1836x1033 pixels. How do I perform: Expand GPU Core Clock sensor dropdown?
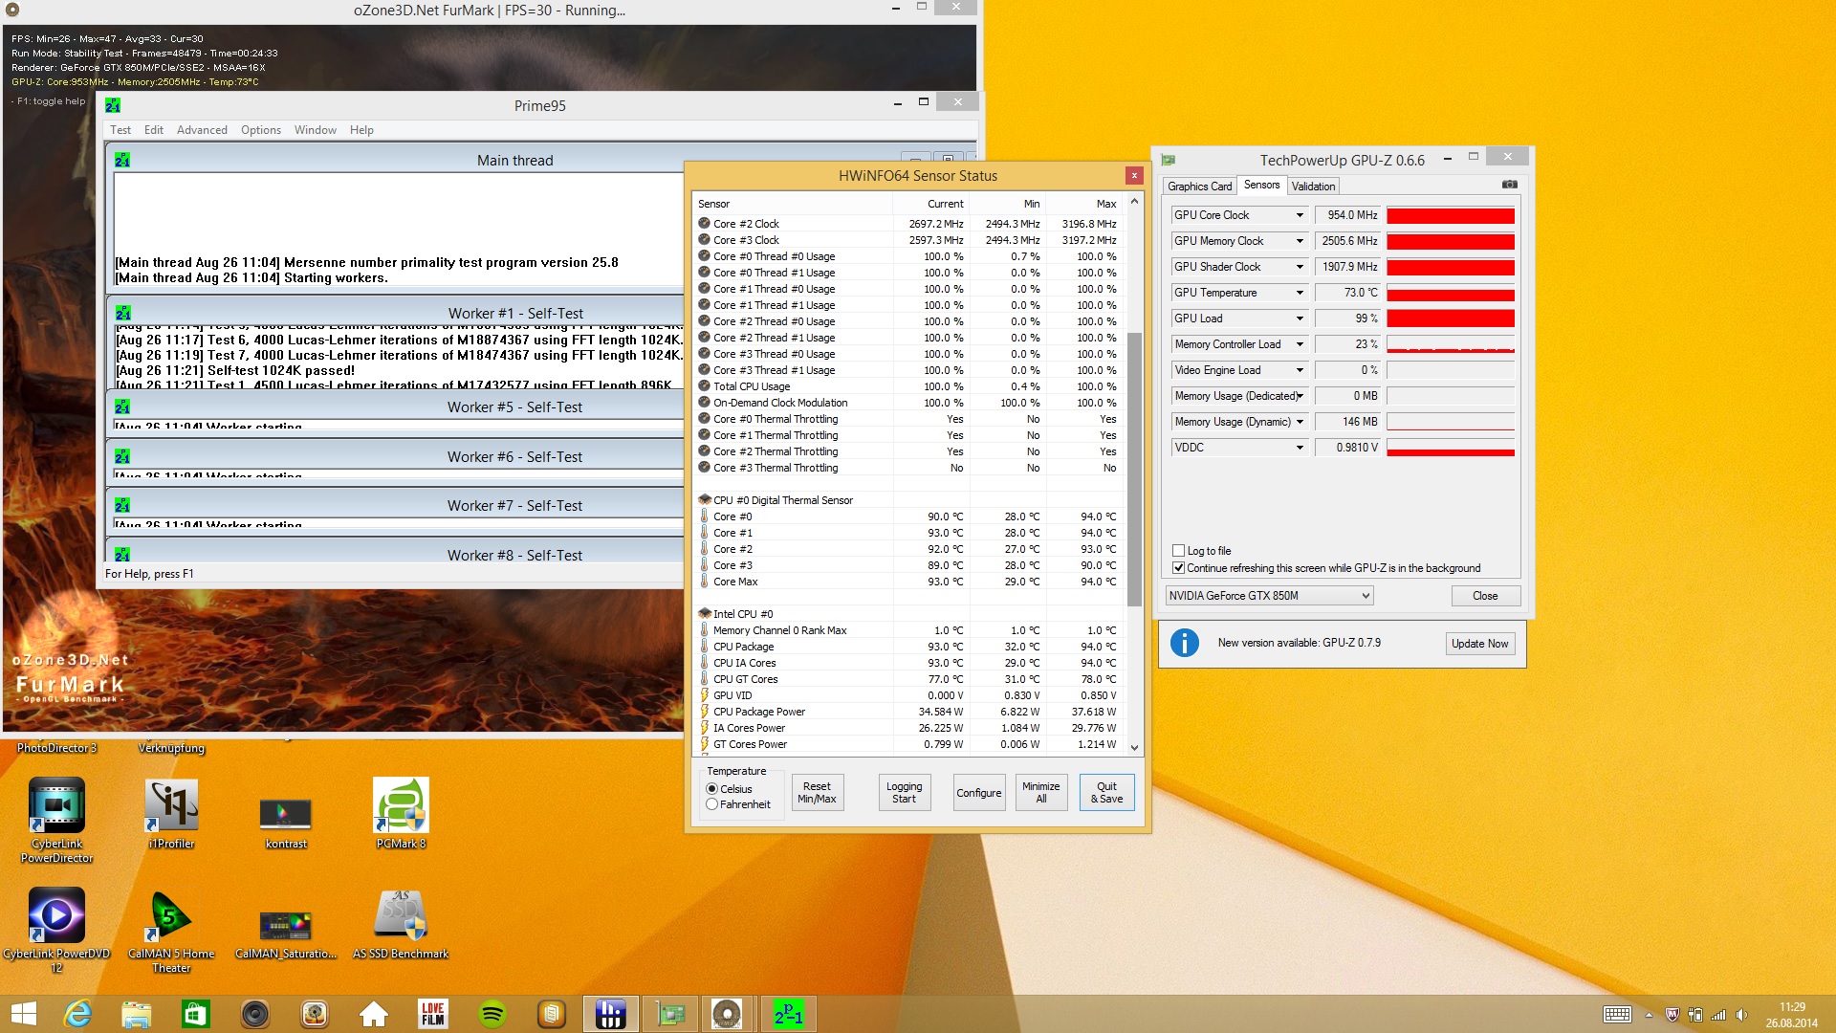point(1300,215)
